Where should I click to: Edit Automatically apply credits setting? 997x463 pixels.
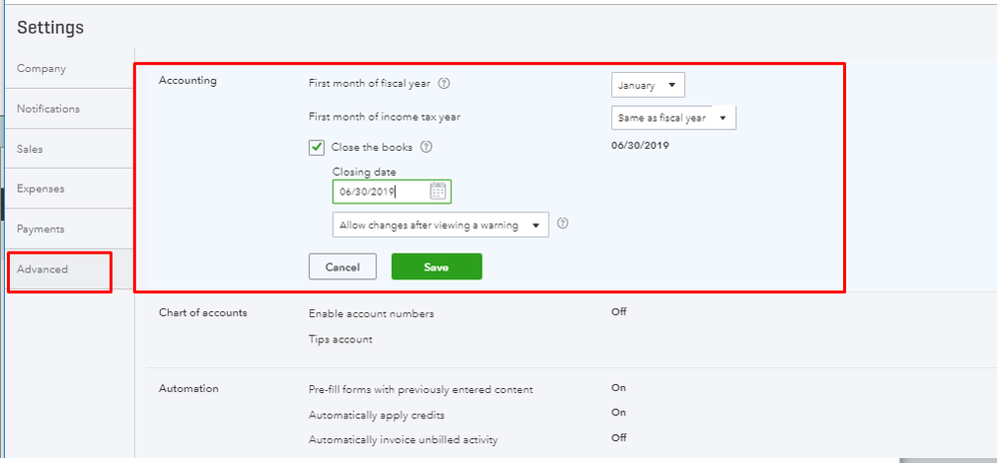377,414
